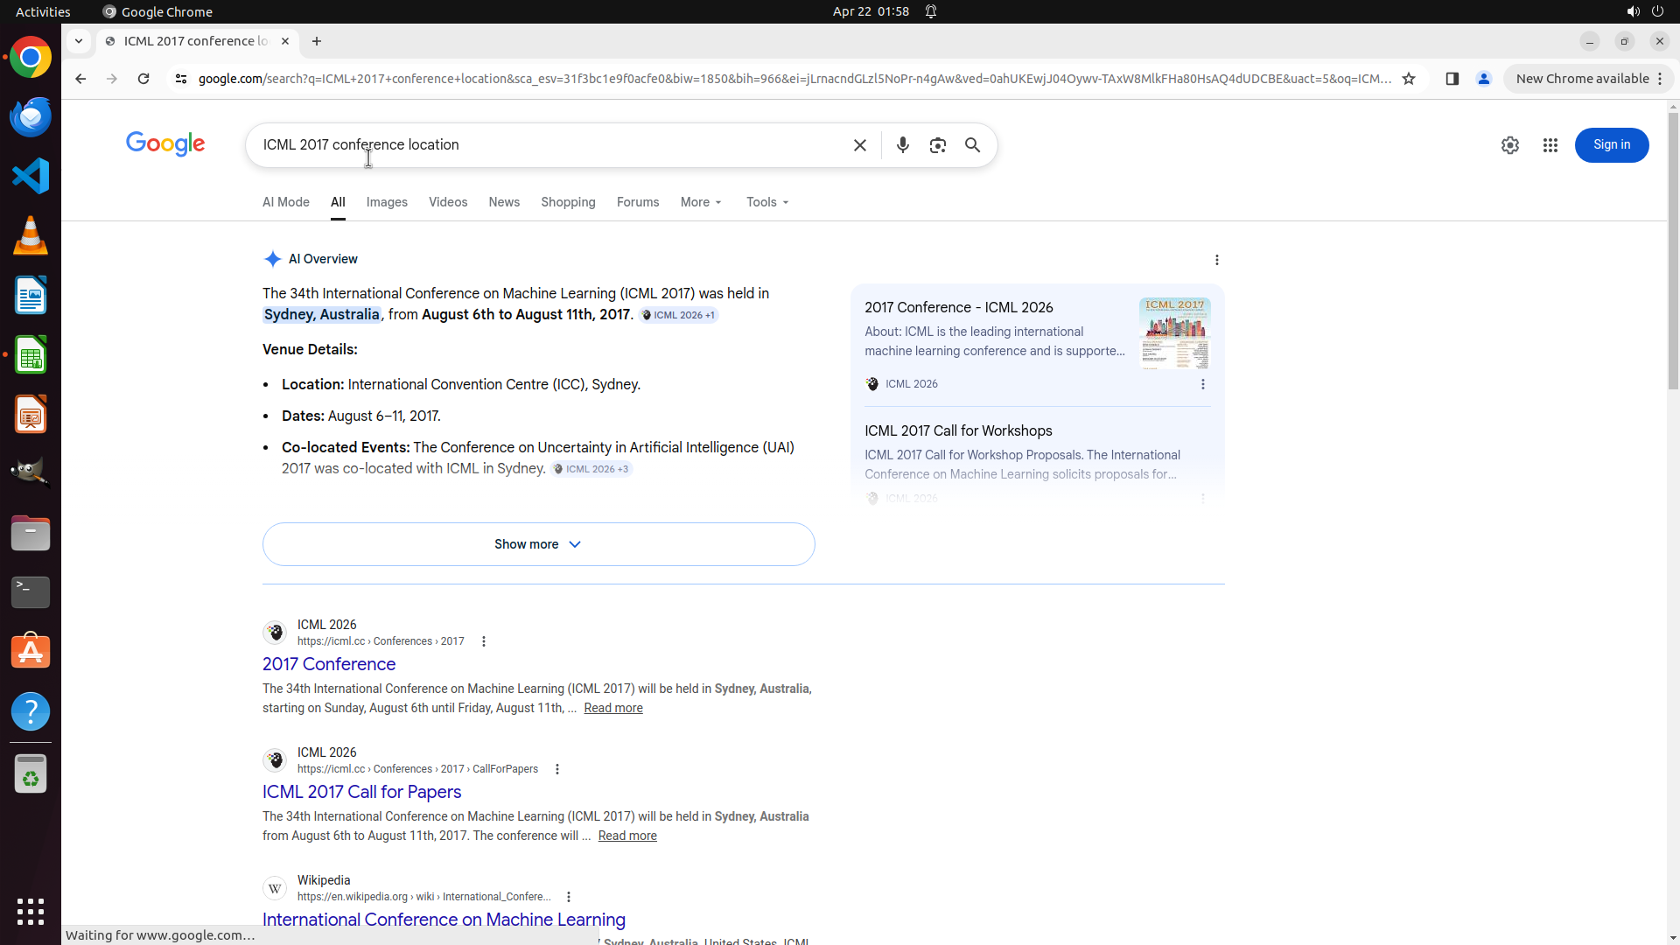Open Visual Studio Code from dock
1680x945 pixels.
[31, 176]
